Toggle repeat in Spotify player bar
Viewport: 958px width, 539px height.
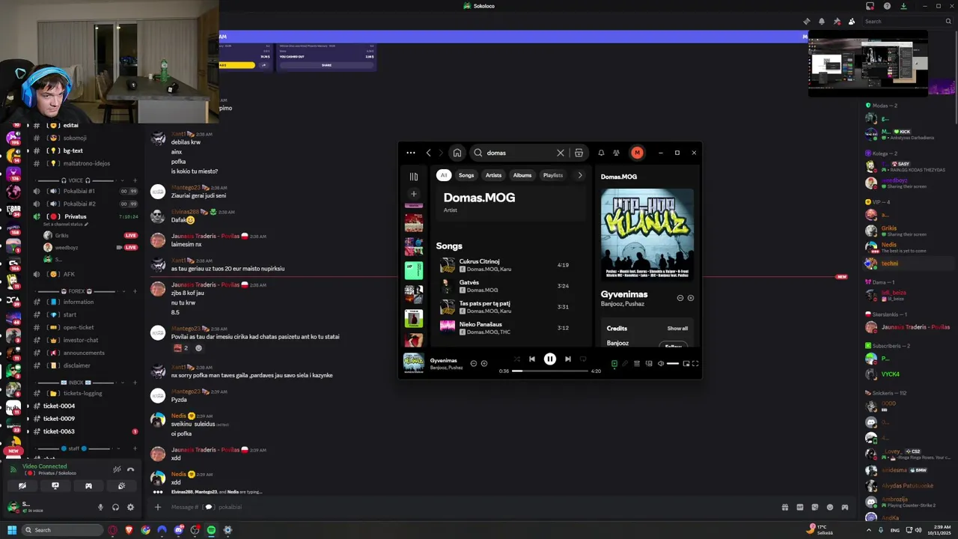tap(583, 359)
